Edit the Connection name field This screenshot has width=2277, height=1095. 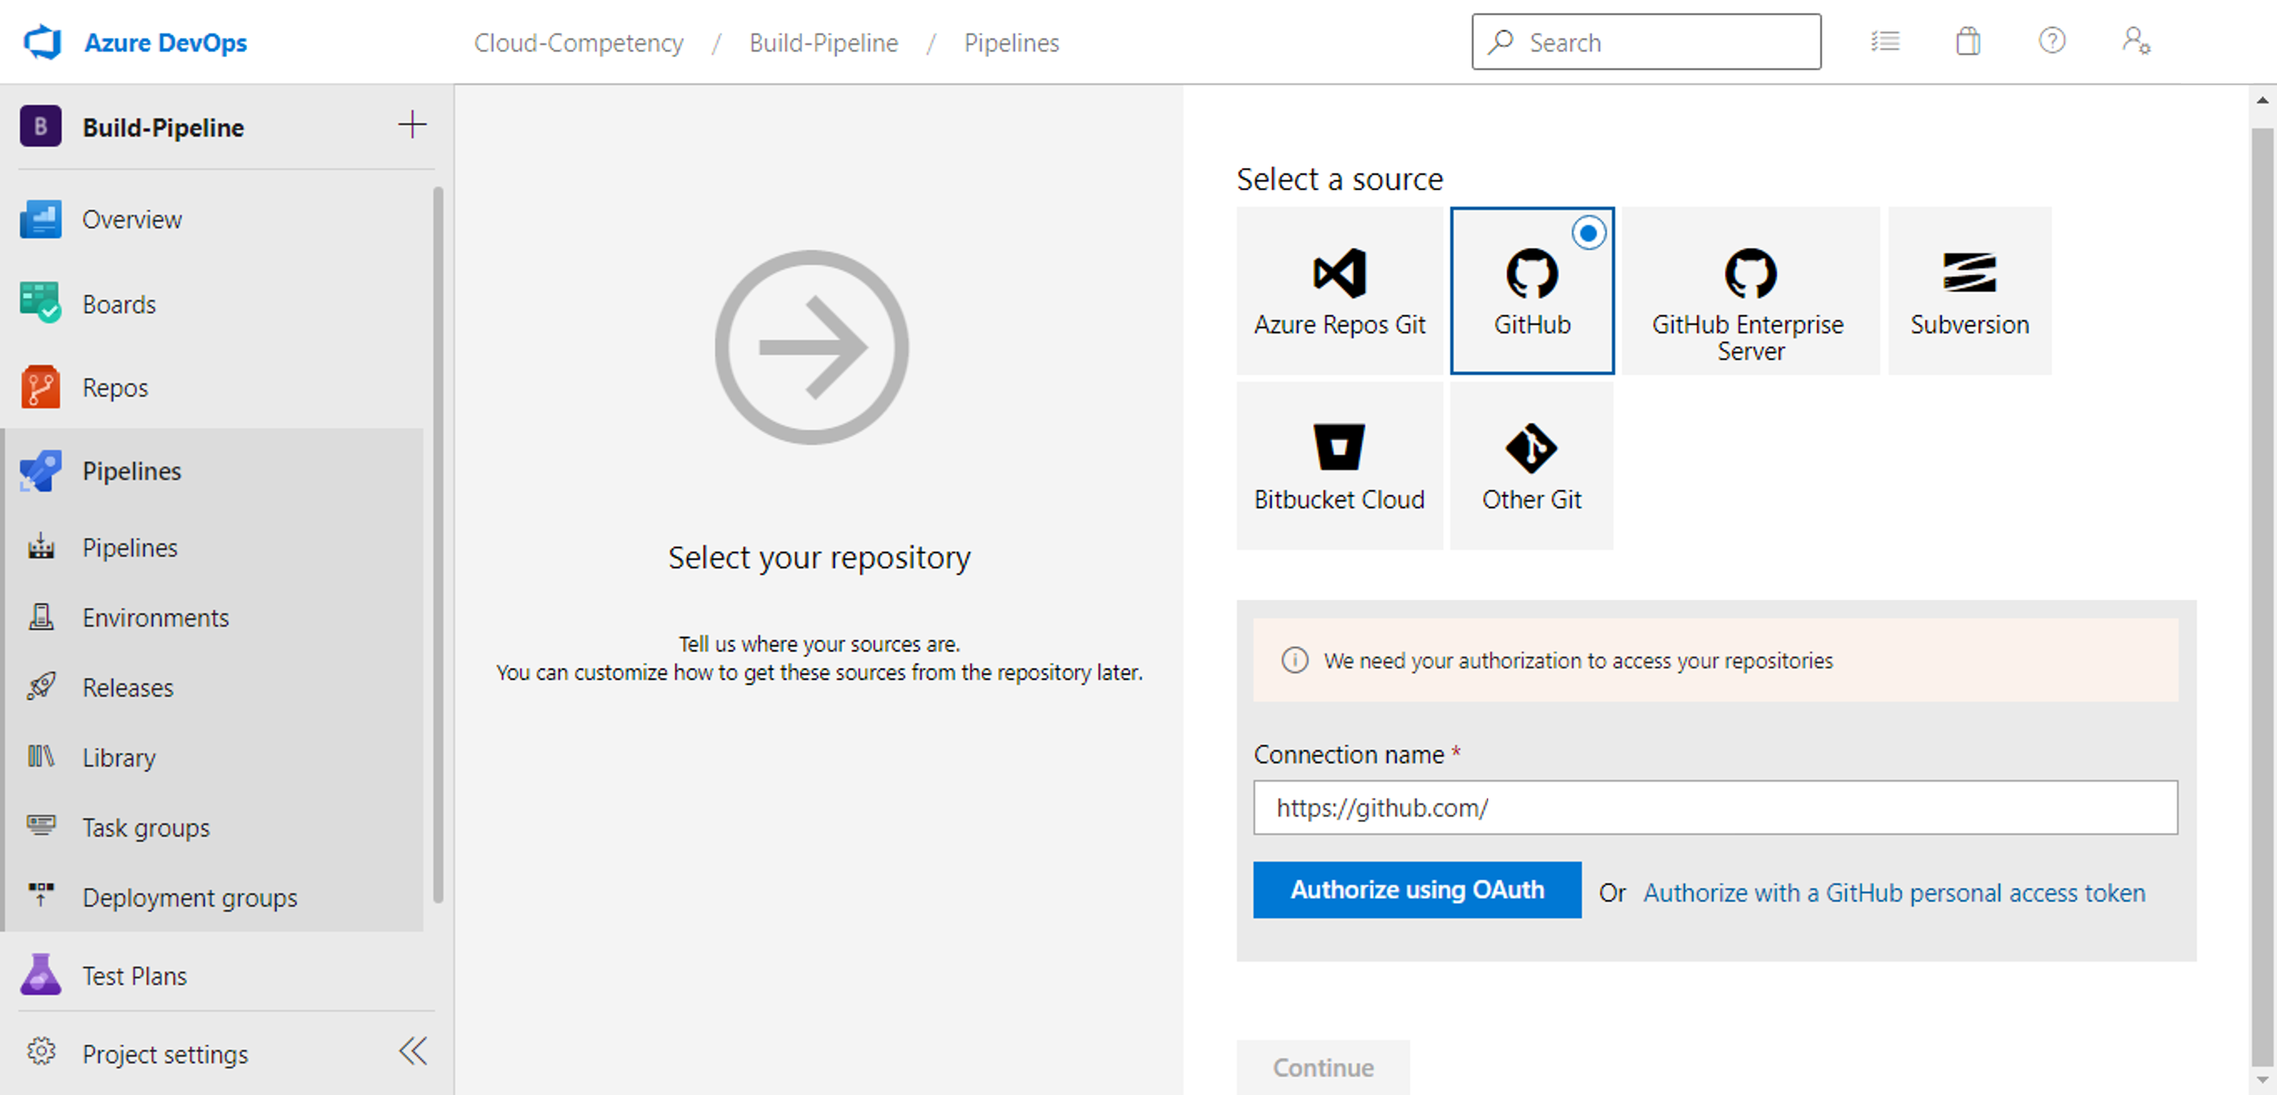[x=1715, y=807]
